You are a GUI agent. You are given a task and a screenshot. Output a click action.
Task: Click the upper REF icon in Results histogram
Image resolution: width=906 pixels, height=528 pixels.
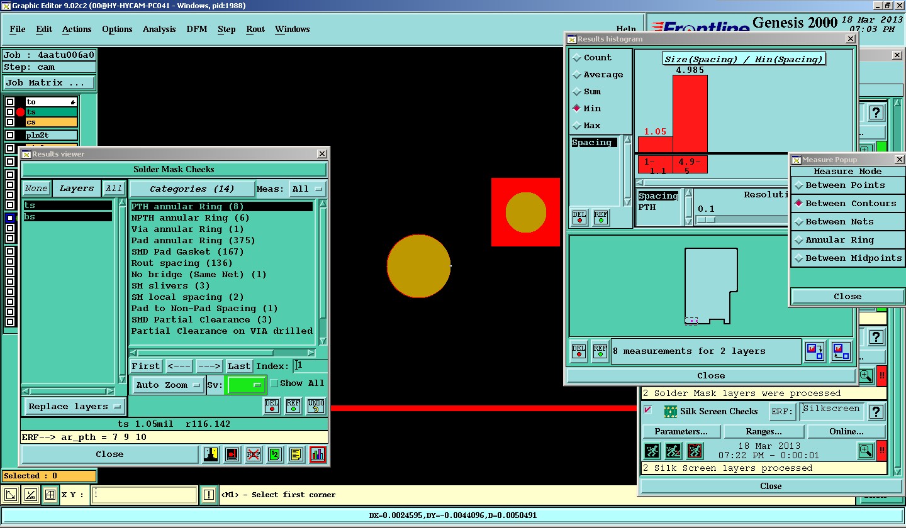coord(601,217)
